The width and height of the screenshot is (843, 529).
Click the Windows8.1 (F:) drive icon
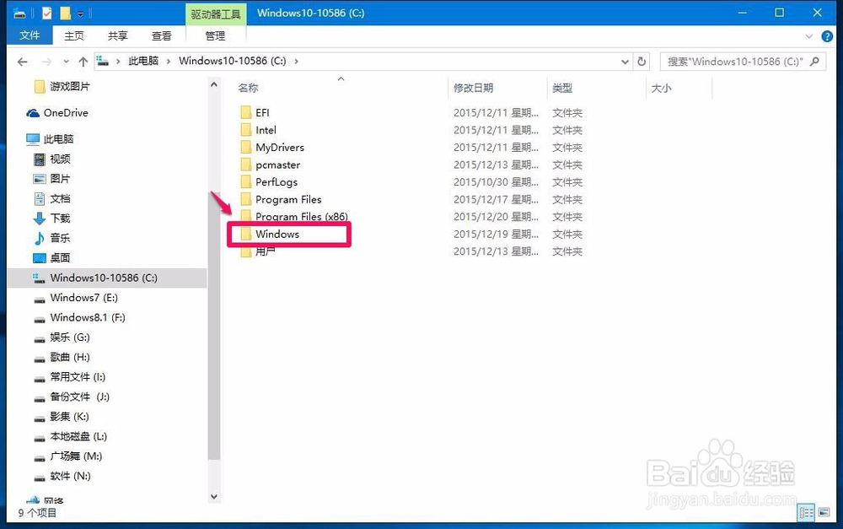point(40,319)
